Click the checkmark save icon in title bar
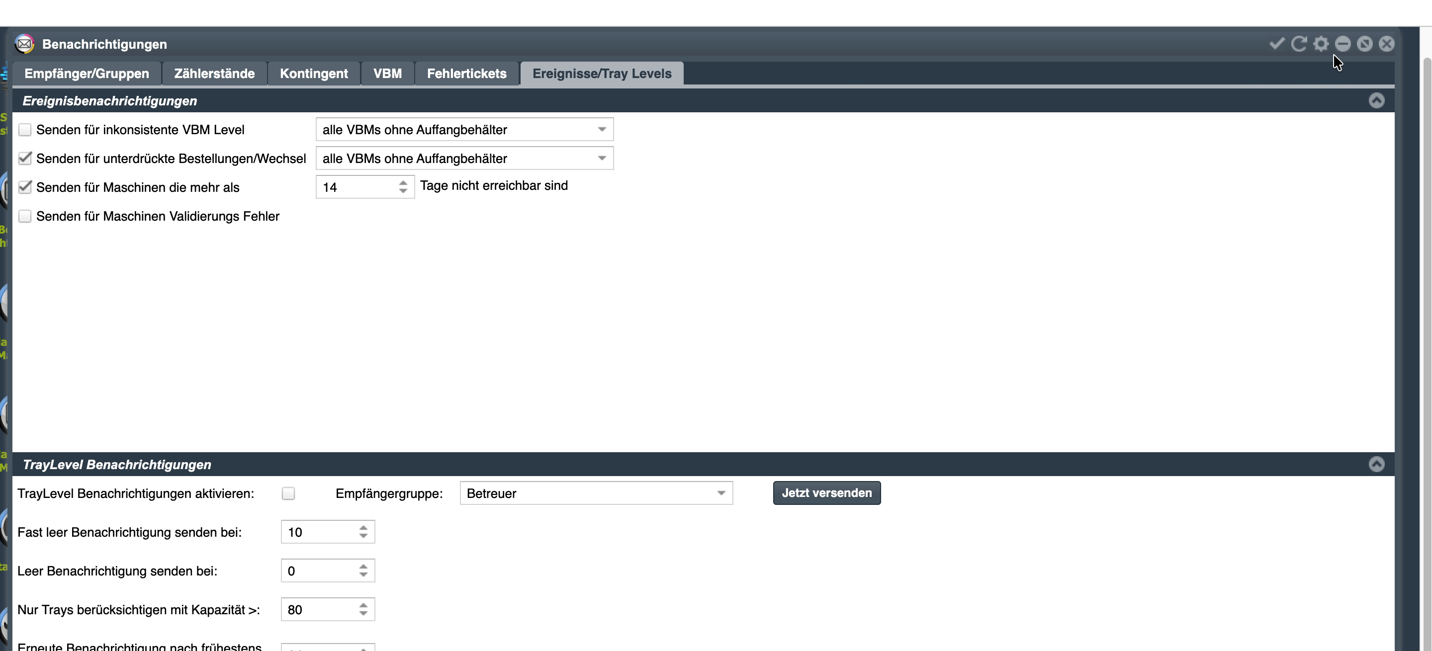The width and height of the screenshot is (1432, 651). coord(1277,43)
